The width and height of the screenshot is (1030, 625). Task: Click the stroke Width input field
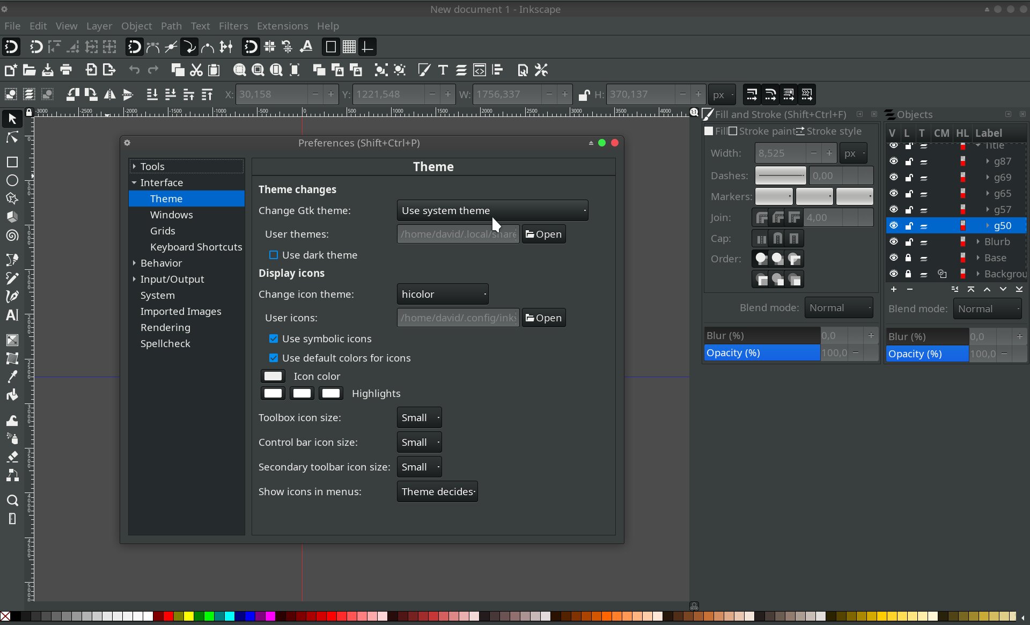pyautogui.click(x=779, y=153)
